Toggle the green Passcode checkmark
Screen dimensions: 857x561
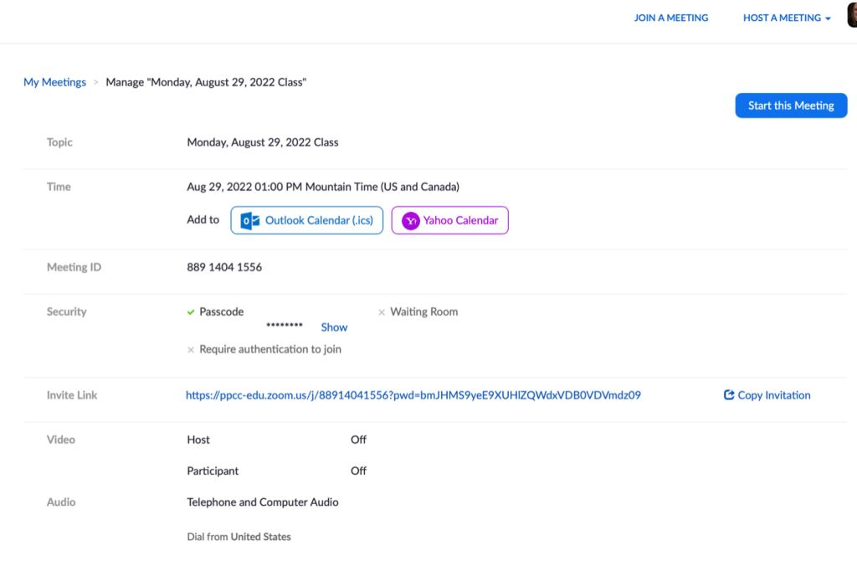(191, 311)
